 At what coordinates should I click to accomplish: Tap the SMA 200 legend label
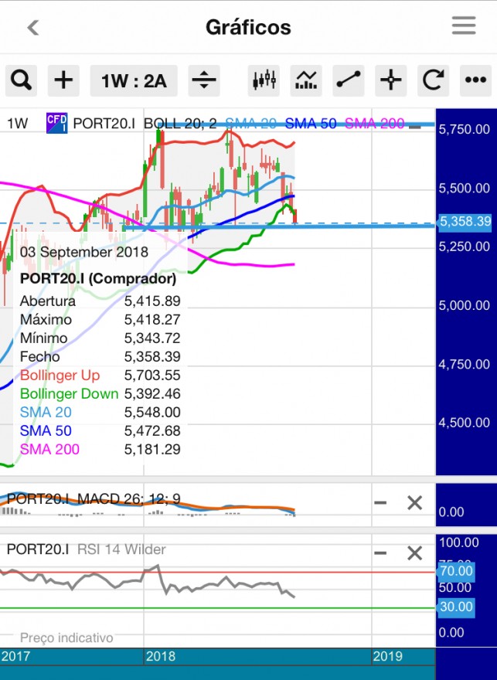point(374,124)
